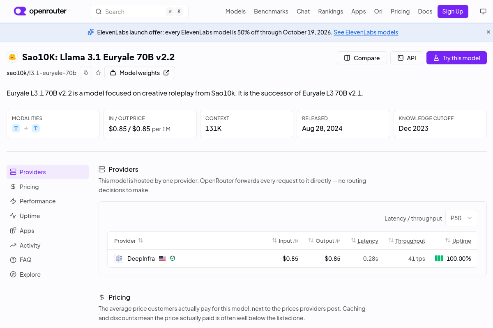Click the DeepInfra provider logo
This screenshot has height=328, width=493.
119,258
